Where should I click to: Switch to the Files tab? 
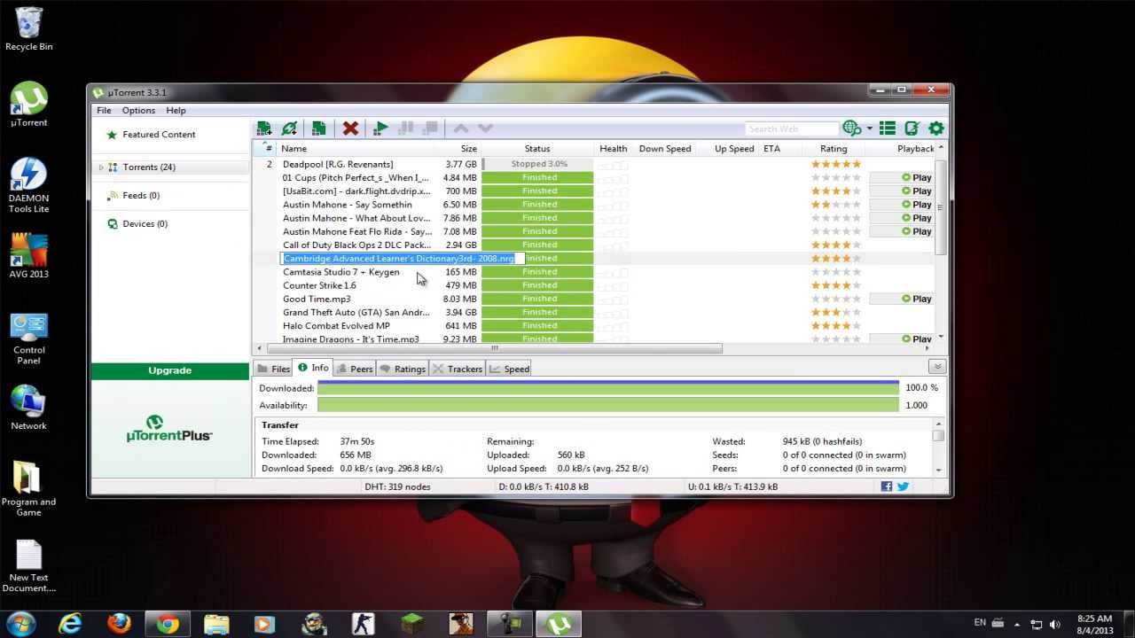coord(273,369)
